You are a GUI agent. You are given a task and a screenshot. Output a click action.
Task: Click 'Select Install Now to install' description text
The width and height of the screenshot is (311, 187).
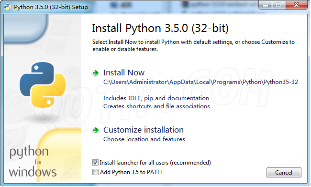(x=193, y=45)
